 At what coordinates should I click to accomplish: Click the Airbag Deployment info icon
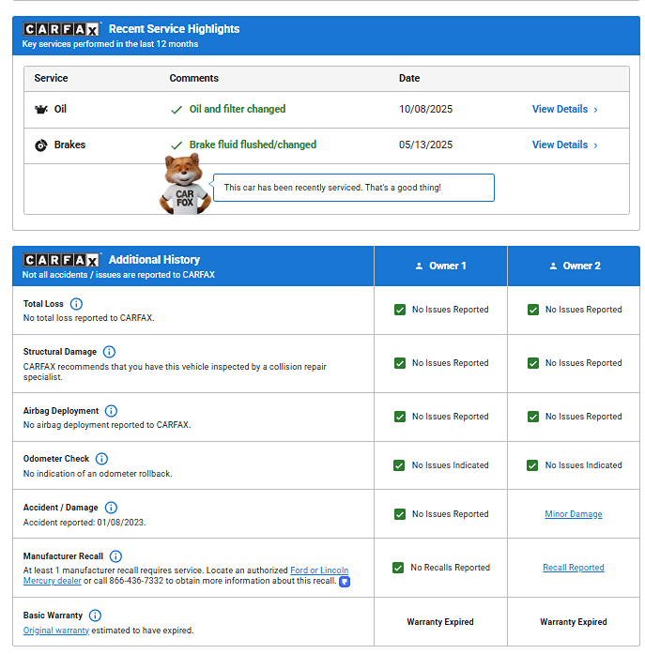[x=111, y=411]
